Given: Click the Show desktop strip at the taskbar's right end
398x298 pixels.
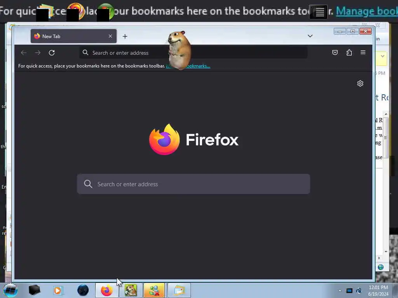Looking at the screenshot, I should coord(395,290).
